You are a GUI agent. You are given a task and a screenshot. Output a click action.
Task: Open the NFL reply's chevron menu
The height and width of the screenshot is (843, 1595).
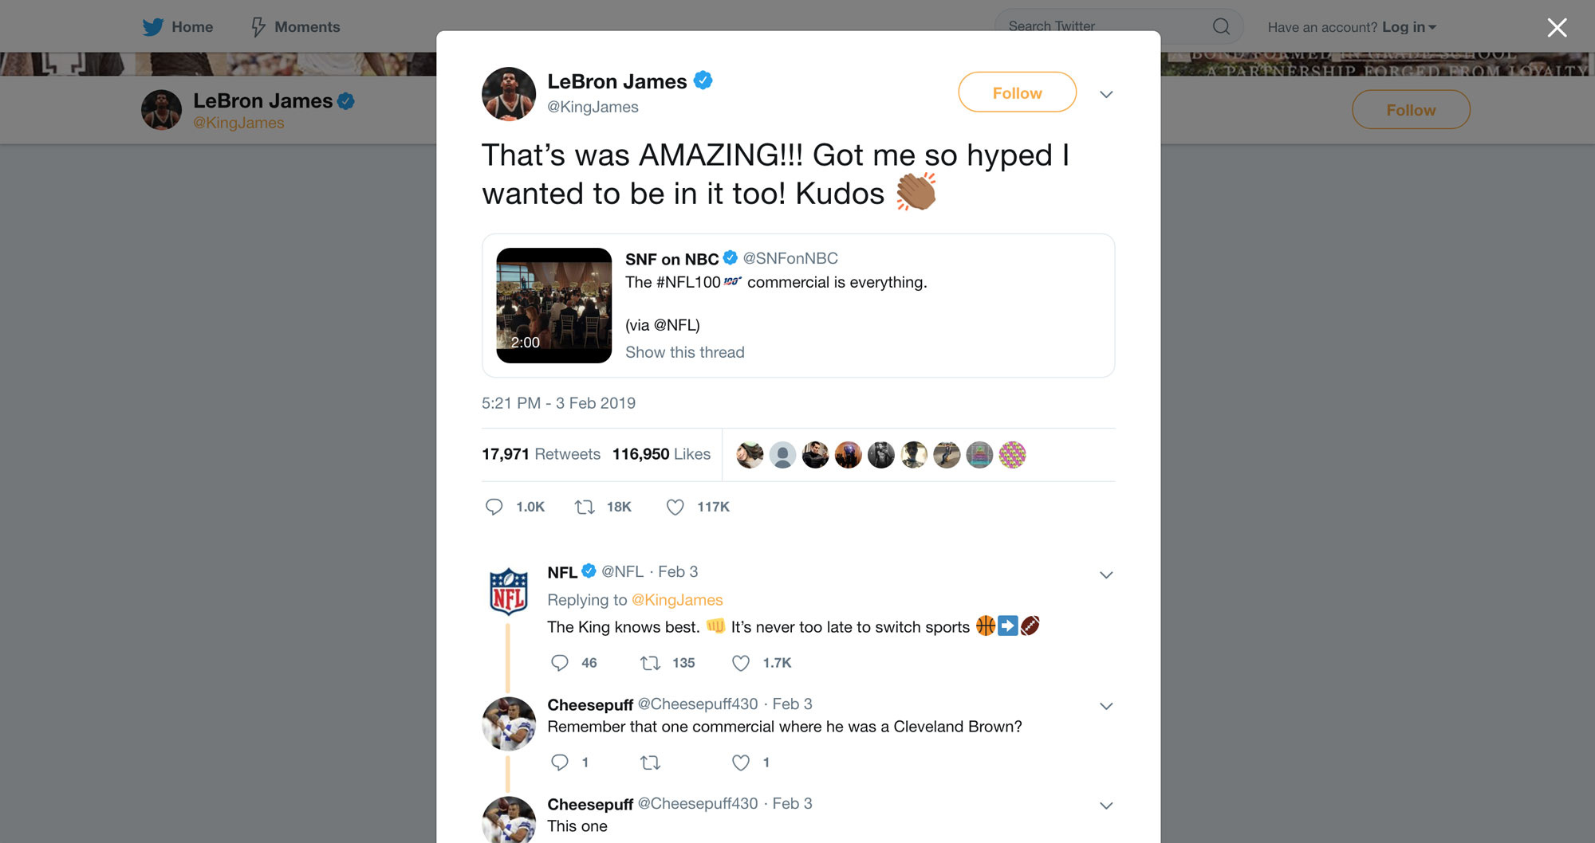pyautogui.click(x=1106, y=575)
